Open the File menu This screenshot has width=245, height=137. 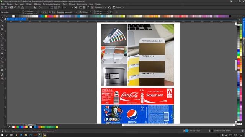pos(3,4)
